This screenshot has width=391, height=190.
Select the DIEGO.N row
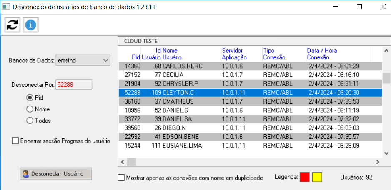pyautogui.click(x=250, y=128)
